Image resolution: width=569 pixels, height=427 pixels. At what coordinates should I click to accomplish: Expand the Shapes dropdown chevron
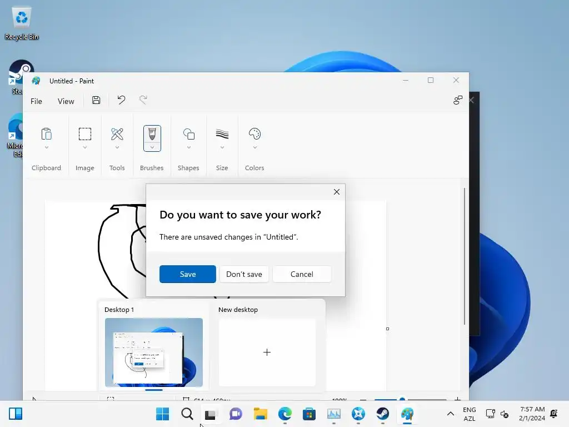(189, 147)
